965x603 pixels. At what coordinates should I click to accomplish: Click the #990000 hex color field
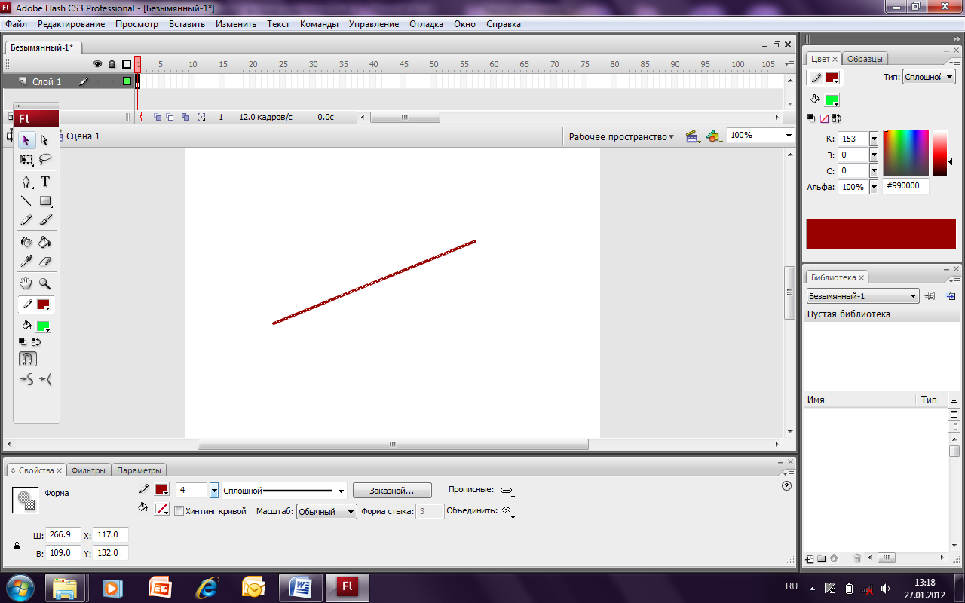point(906,186)
